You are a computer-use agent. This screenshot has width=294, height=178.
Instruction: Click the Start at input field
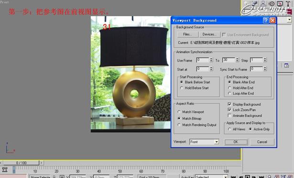click(203, 69)
